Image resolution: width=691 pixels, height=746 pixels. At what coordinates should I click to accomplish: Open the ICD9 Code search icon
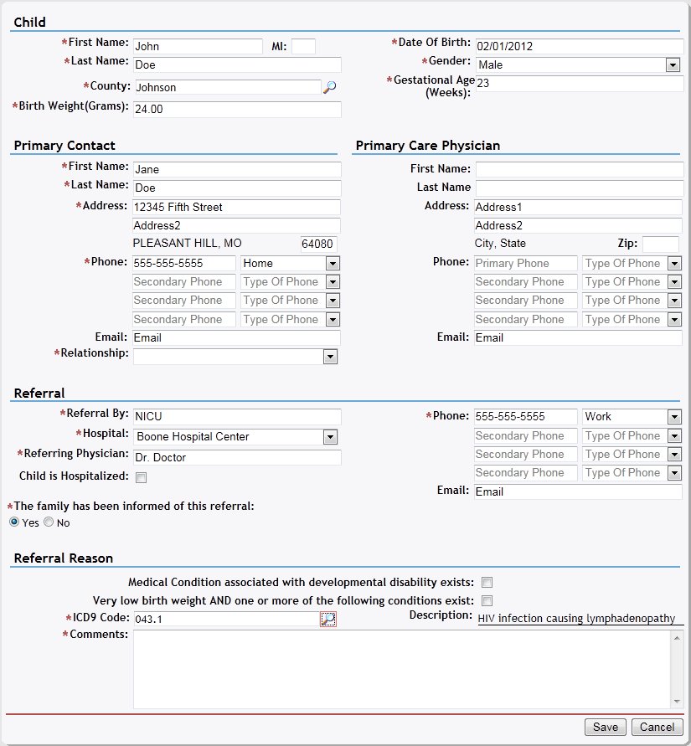coord(328,619)
